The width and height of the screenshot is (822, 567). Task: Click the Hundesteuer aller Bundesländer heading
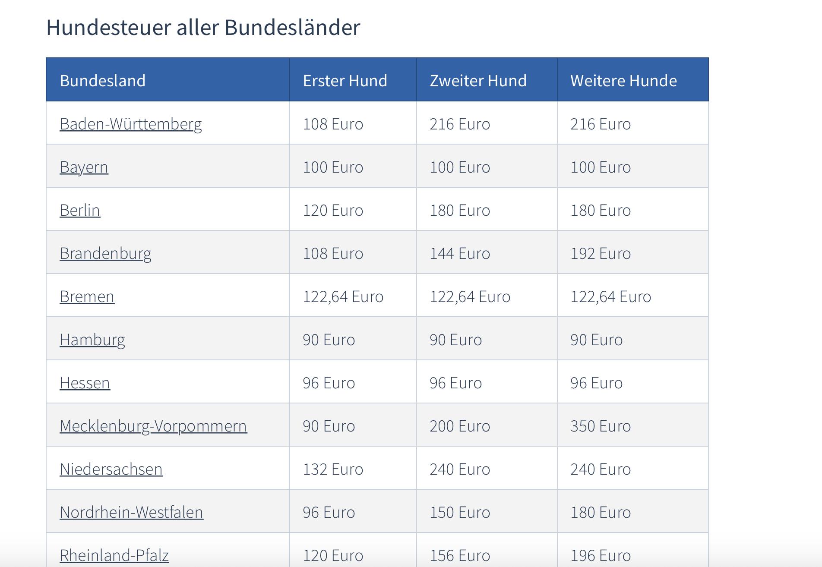[203, 27]
